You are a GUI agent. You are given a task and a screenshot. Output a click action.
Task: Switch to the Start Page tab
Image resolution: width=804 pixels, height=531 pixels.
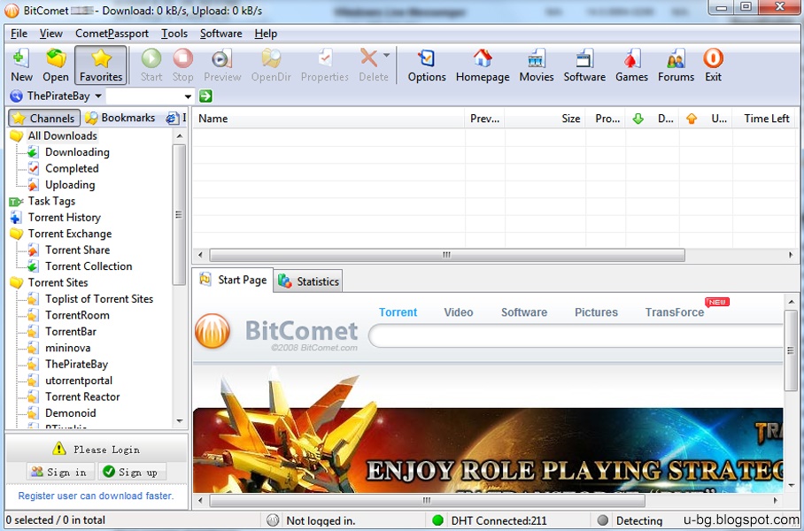tap(233, 280)
